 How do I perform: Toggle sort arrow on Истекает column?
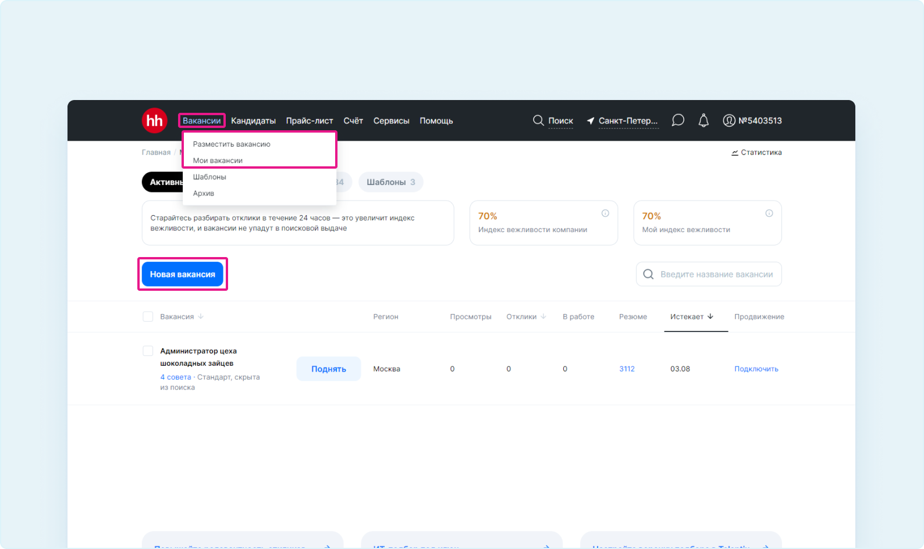(x=710, y=316)
